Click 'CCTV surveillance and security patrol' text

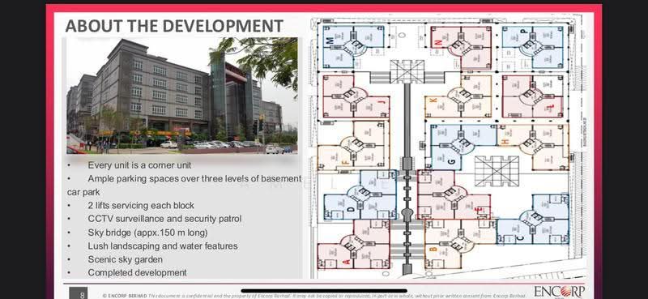point(164,219)
